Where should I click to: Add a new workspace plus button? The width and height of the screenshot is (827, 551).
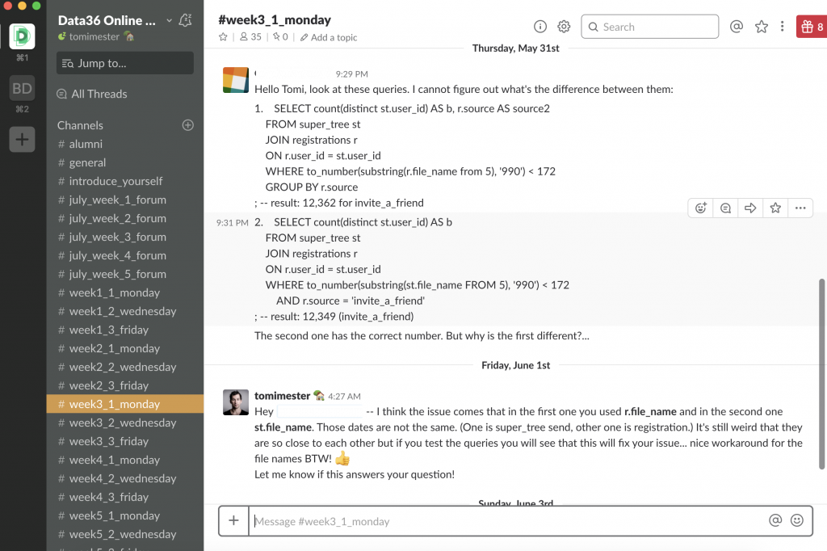(x=22, y=139)
